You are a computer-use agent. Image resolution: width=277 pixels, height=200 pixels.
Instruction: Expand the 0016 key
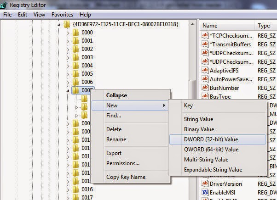point(68,190)
